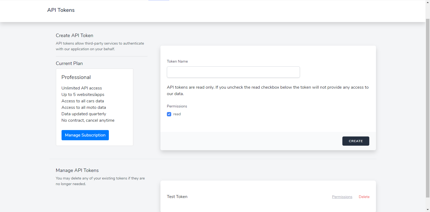Viewport: 430px width, 212px height.
Task: Delete the Test Token
Action: coord(364,197)
